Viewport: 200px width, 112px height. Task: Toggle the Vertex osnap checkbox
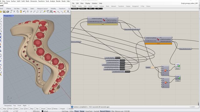tap(52, 109)
